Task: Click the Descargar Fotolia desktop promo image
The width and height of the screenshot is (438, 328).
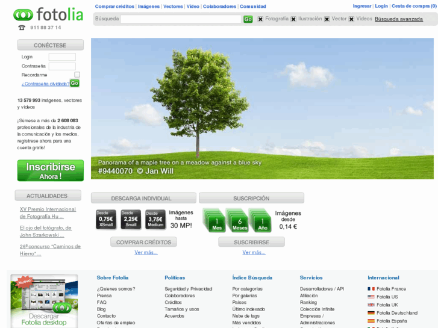Action: pos(44,301)
